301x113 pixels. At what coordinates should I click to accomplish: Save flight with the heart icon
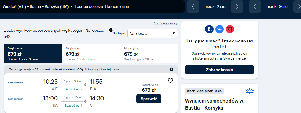click(x=170, y=81)
